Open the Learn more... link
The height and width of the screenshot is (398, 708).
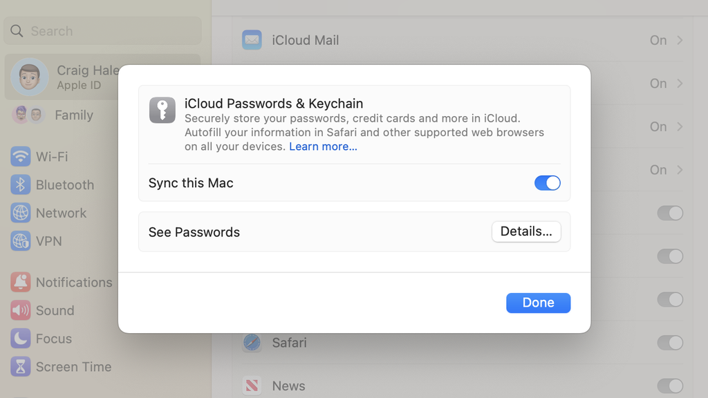click(323, 146)
